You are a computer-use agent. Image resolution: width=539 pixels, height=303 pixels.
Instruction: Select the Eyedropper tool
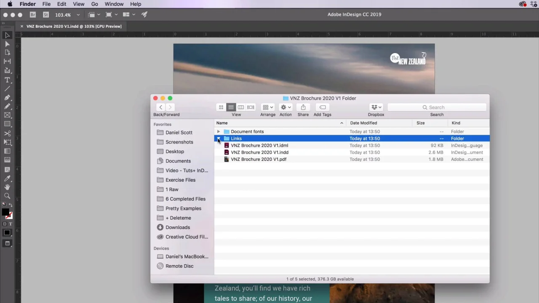pyautogui.click(x=7, y=178)
